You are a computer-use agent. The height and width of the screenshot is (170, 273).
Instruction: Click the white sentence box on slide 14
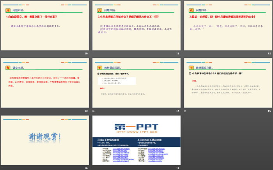(117, 81)
